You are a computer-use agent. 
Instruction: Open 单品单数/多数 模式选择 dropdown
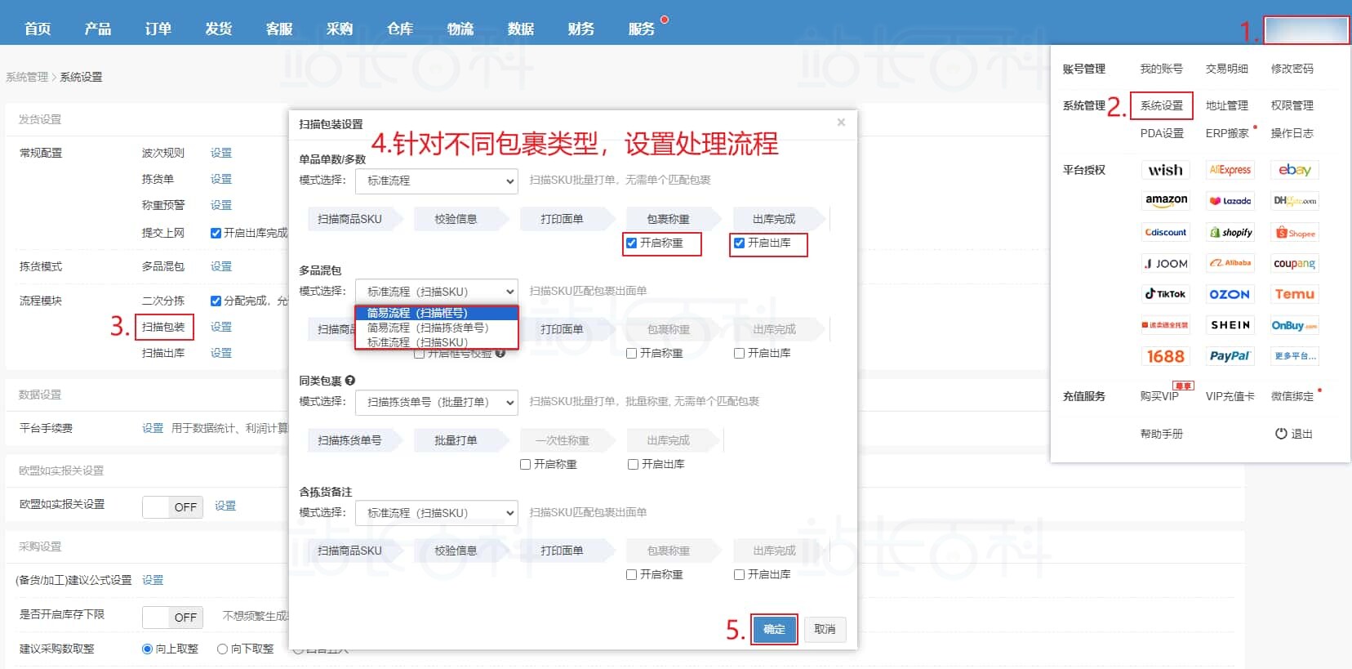pos(437,181)
